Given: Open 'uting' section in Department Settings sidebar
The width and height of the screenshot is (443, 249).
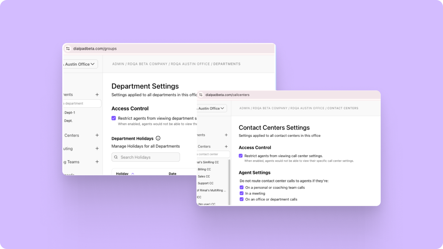Looking at the screenshot, I should pyautogui.click(x=68, y=149).
